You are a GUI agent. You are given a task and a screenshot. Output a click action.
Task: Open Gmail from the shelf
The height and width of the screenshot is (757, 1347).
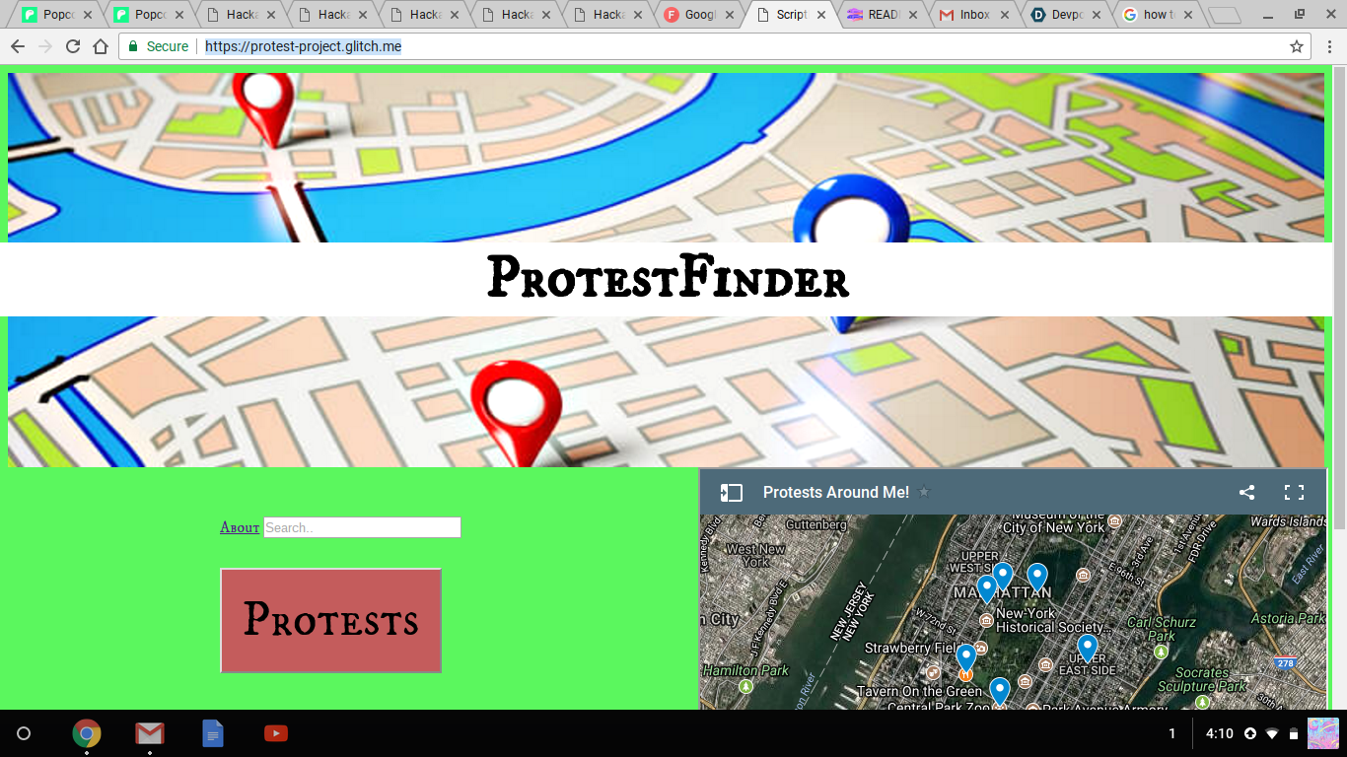pyautogui.click(x=150, y=733)
